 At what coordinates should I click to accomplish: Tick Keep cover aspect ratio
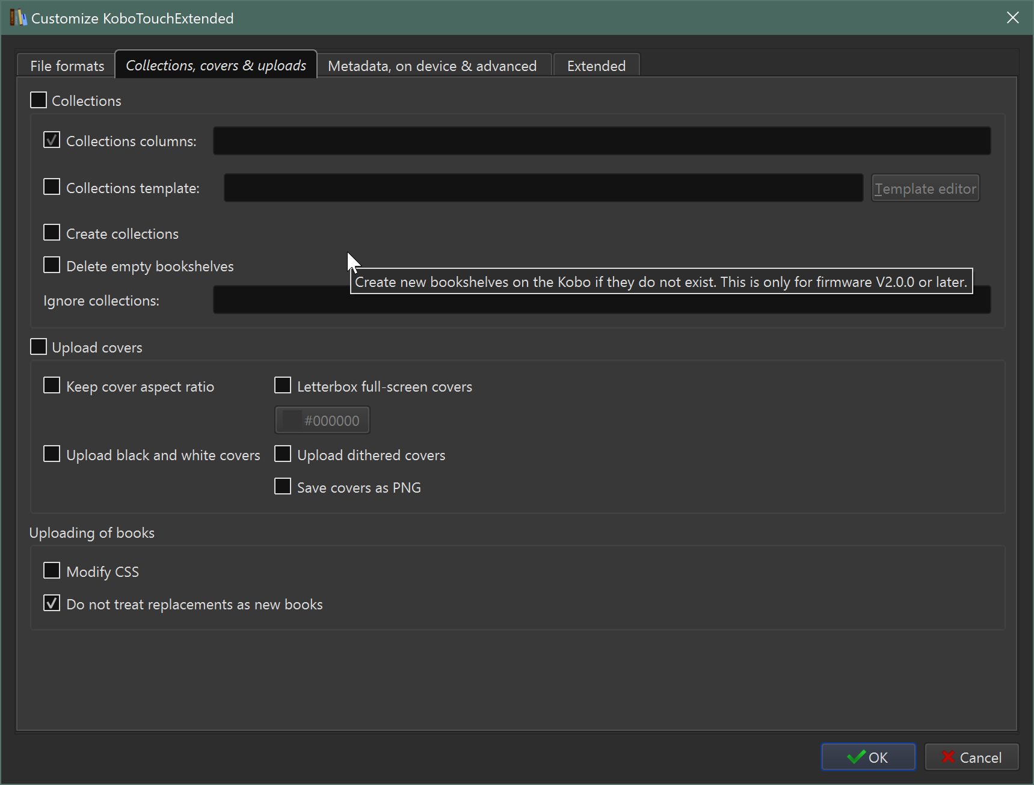[x=52, y=386]
